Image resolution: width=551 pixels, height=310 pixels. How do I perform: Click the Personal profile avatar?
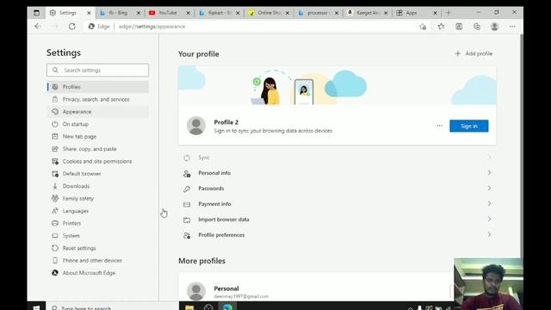click(x=196, y=291)
